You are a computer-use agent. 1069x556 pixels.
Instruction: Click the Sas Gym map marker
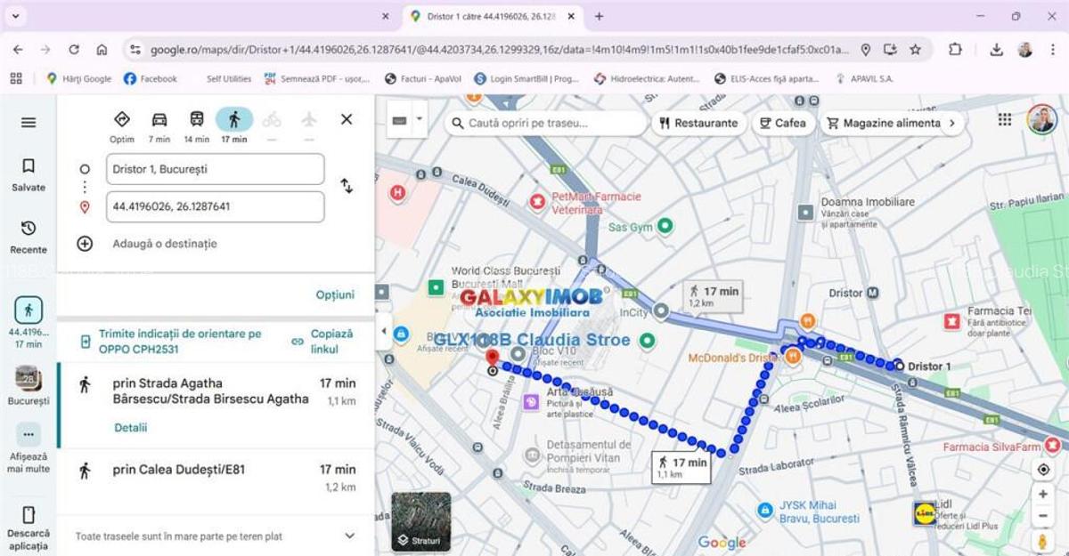[x=665, y=227]
